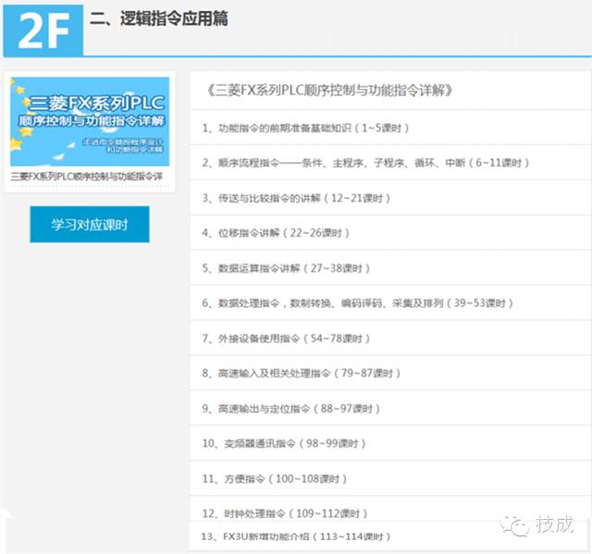Open the 《三菱FX系列PLC顺序控制与功能指令详解》 title
The image size is (592, 554).
coord(329,91)
